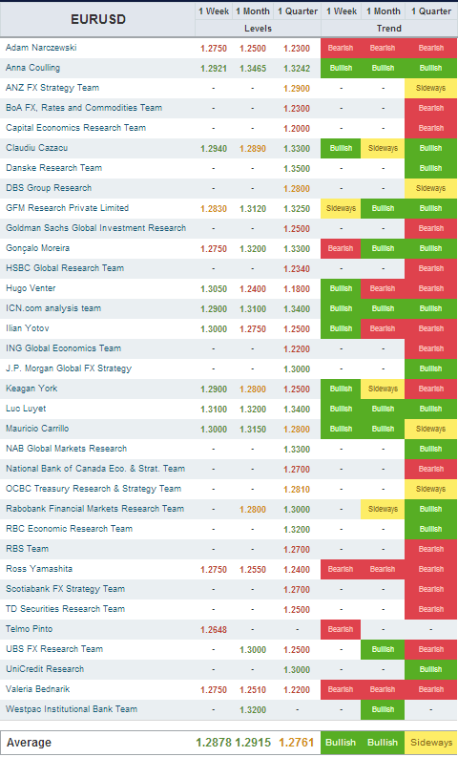
Task: Click Luc Luyet in the list
Action: (x=26, y=409)
